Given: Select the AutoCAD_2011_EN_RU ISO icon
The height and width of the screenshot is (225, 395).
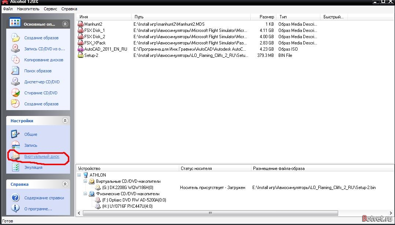Looking at the screenshot, I should tap(80, 49).
